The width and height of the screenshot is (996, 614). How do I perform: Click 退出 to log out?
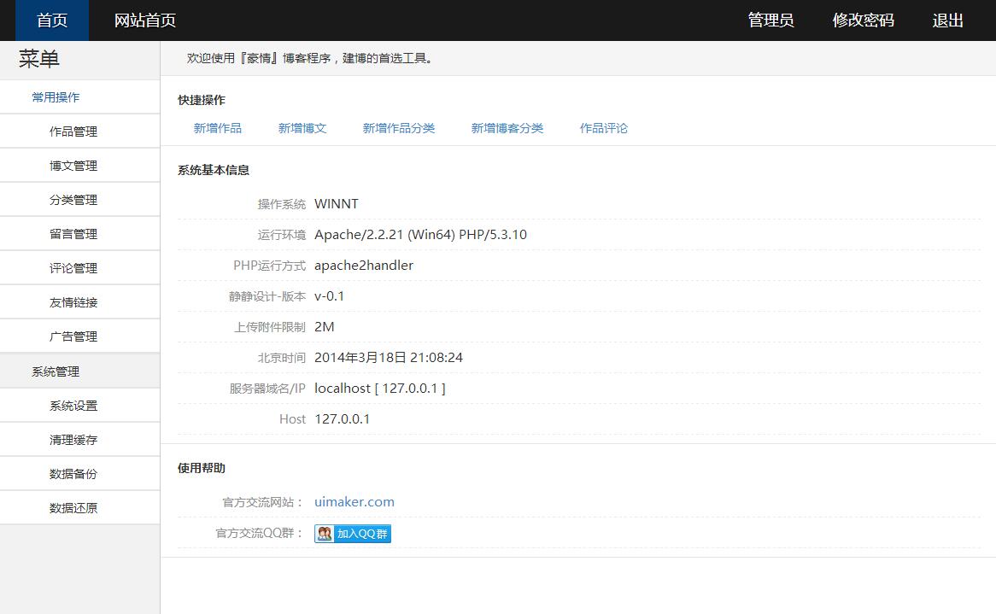coord(947,20)
